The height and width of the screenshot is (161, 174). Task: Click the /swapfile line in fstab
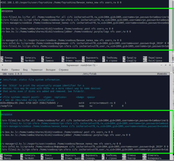click(x=62, y=106)
